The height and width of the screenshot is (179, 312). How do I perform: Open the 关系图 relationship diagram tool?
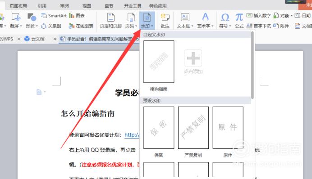(51, 26)
